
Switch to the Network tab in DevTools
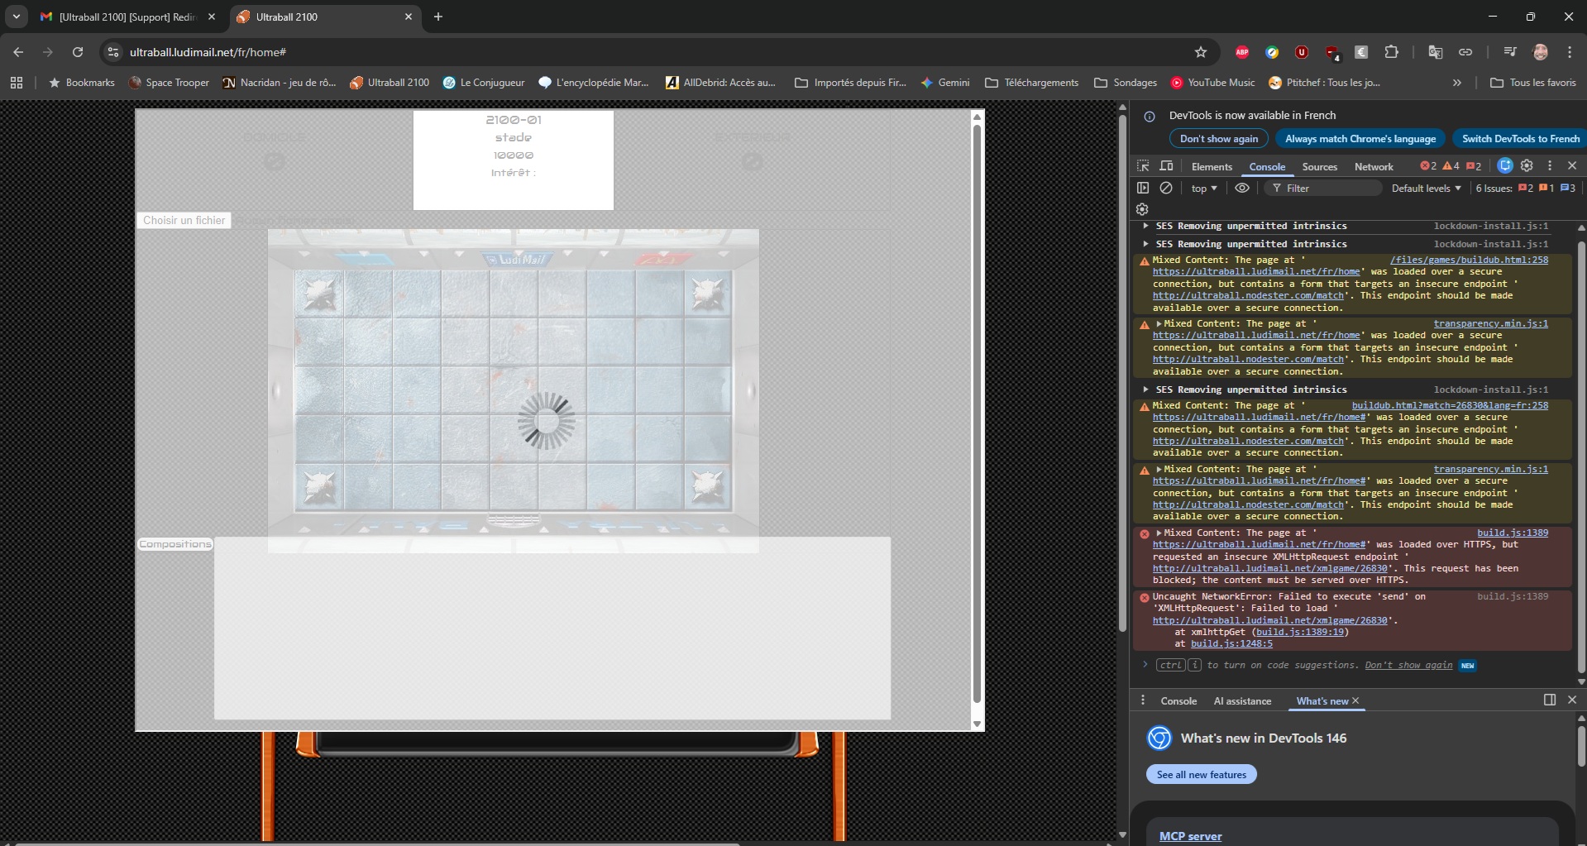click(1373, 167)
